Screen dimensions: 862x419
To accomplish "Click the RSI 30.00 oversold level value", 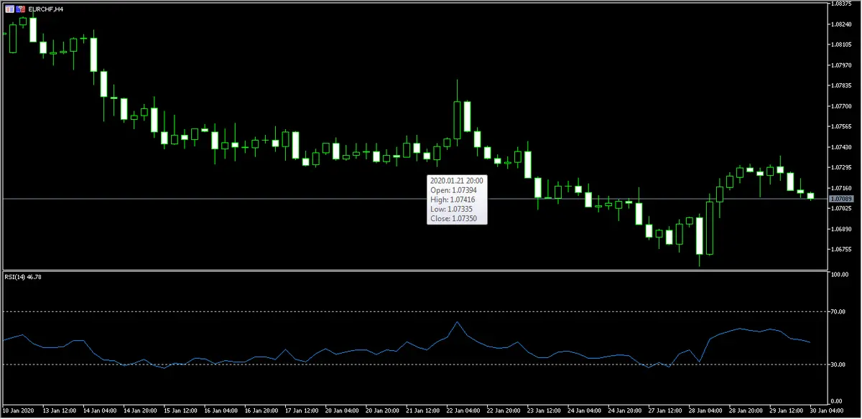I will 839,364.
